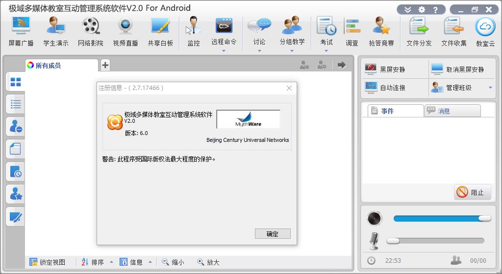This screenshot has width=502, height=274.
Task: Open the sidebar document with clock icon
Action: tap(15, 171)
